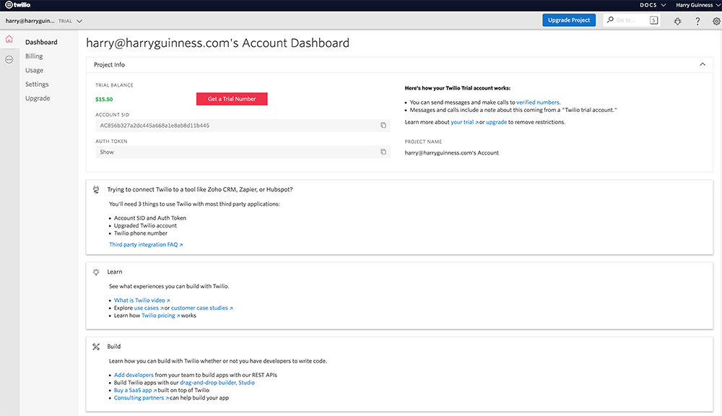Open the verified numbers link

[537, 103]
